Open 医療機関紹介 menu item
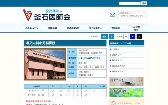This screenshot has height=105, width=168. tap(73, 28)
